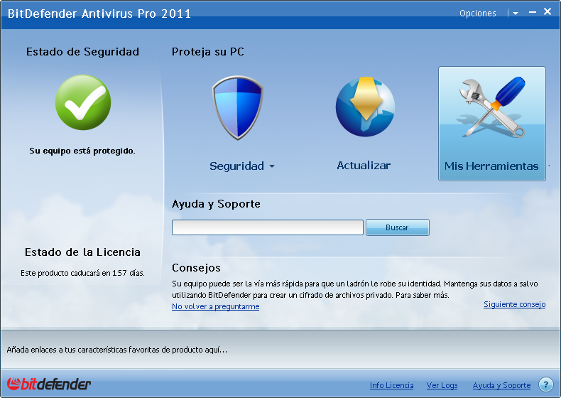The width and height of the screenshot is (561, 398).
Task: Close the BitDefender Antivirus window
Action: pyautogui.click(x=548, y=12)
